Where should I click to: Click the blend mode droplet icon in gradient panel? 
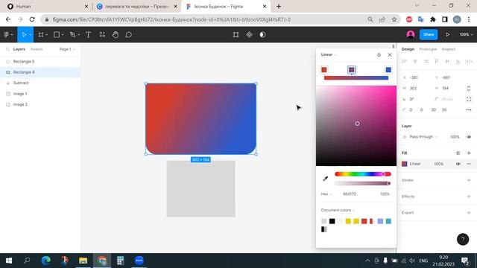pos(379,54)
